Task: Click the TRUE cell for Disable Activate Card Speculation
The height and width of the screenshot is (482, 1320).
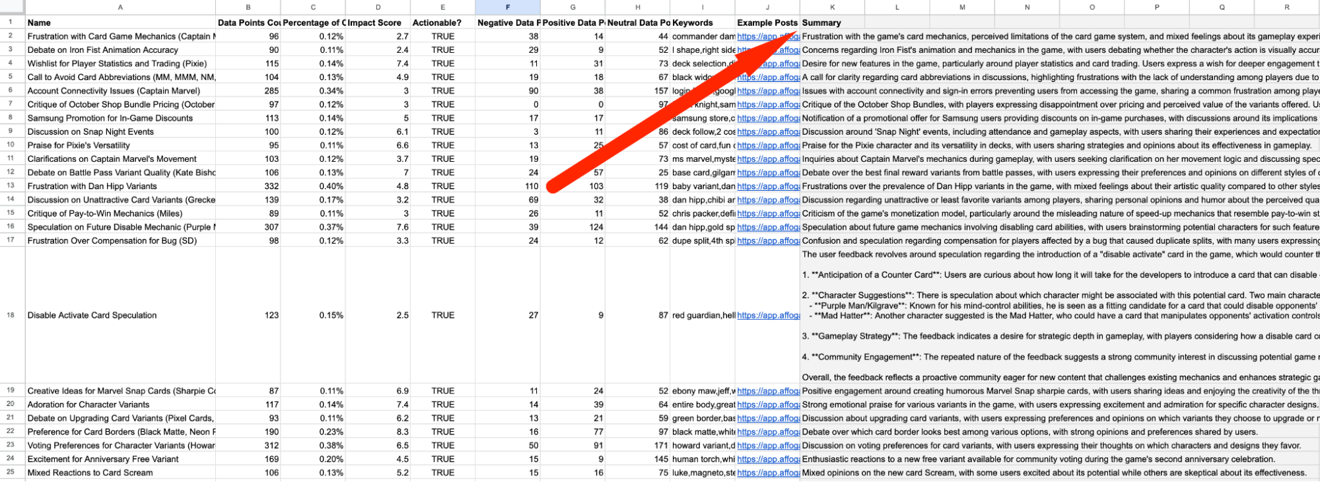Action: pos(442,316)
